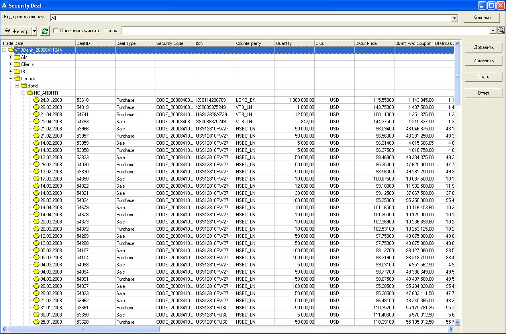Image resolution: width=506 pixels, height=334 pixels.
Task: Enable the Применить фильтр checkbox
Action: (x=56, y=31)
